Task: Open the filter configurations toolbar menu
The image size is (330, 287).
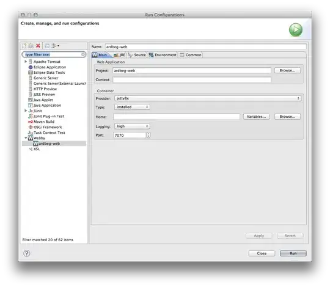Action: [x=56, y=46]
